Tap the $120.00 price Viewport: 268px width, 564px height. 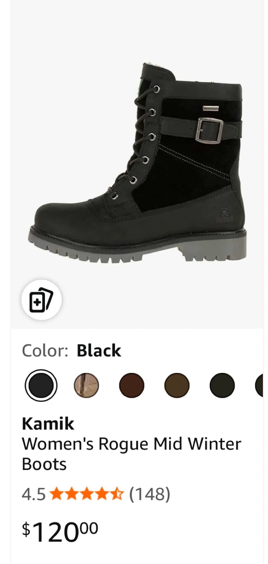point(60,531)
